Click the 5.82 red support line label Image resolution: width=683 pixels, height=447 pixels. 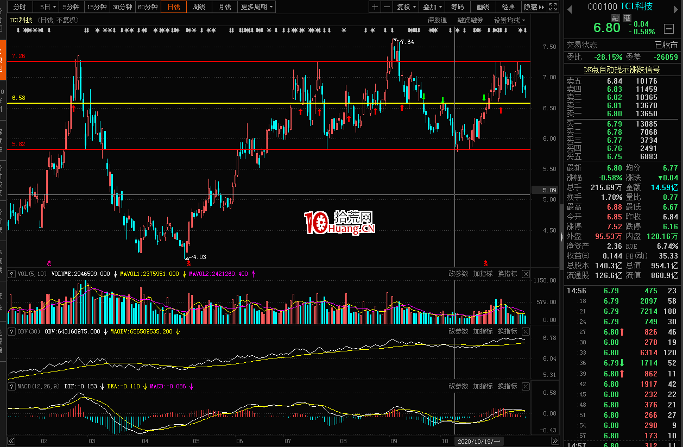(18, 144)
